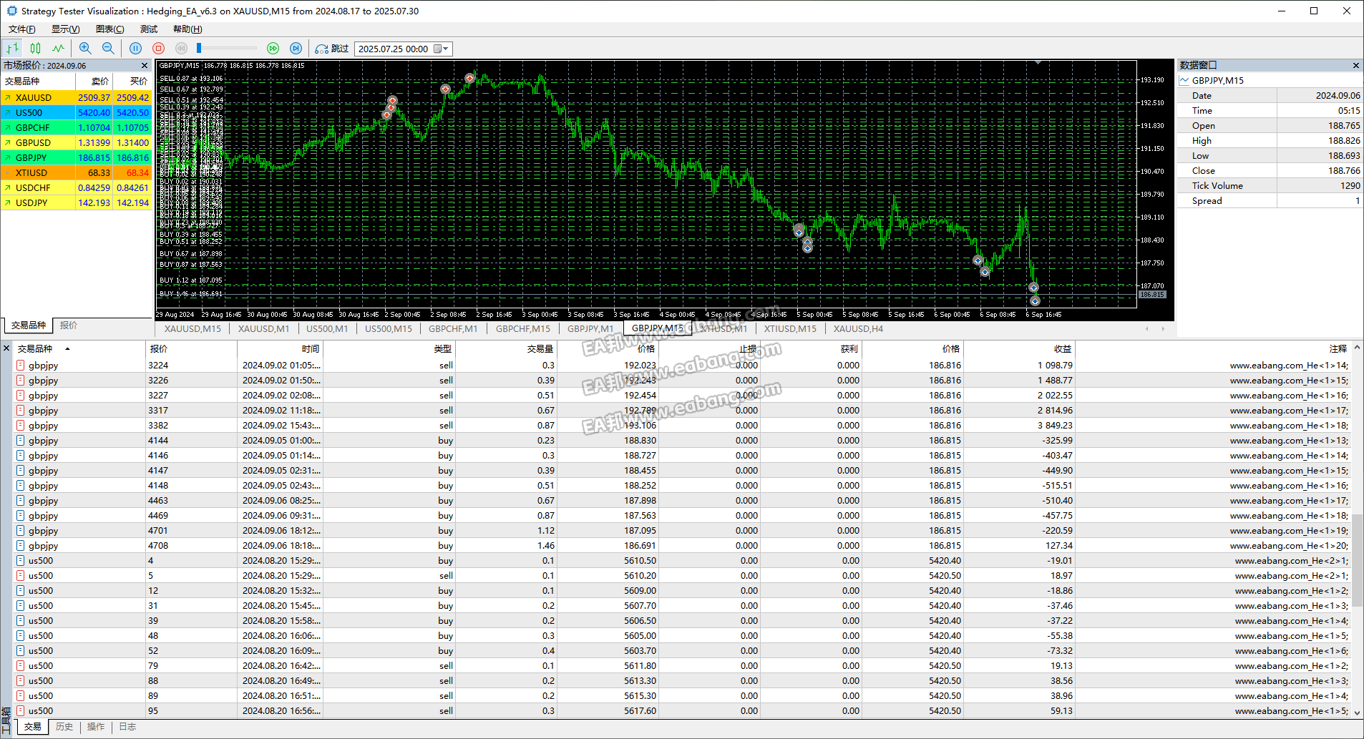
Task: Step forward one bar with blue button
Action: point(296,49)
